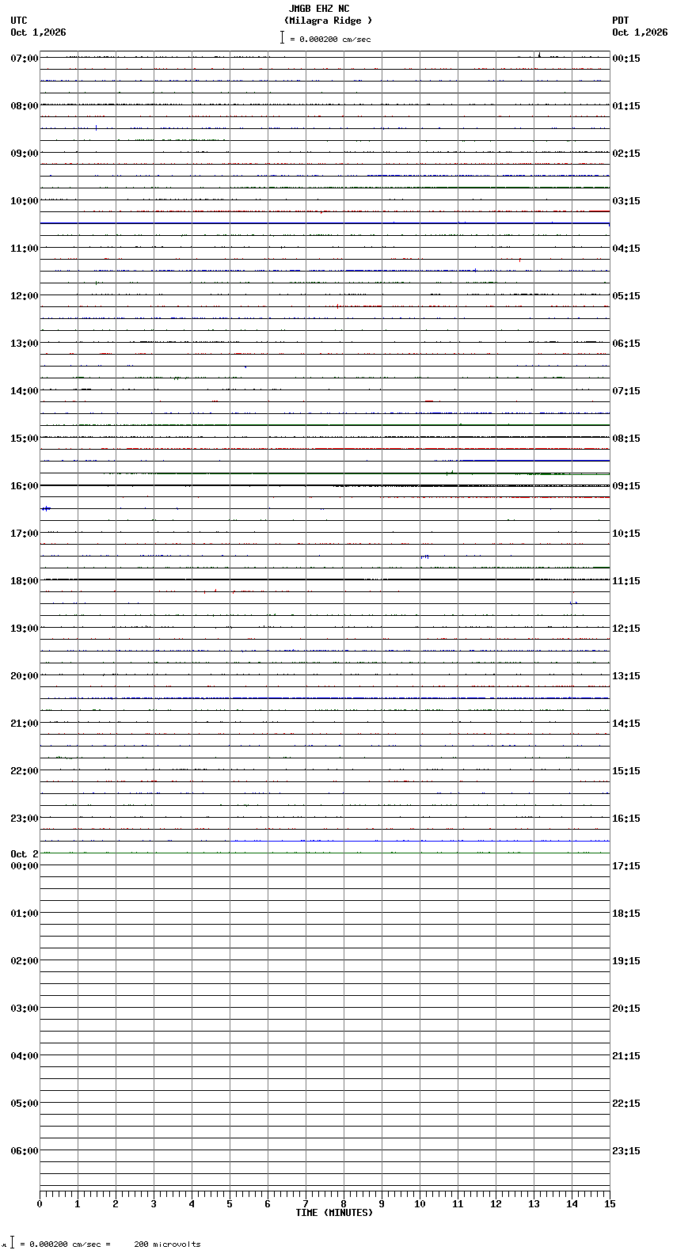Select the 22:00 UTC row label
The width and height of the screenshot is (673, 1254).
[25, 771]
